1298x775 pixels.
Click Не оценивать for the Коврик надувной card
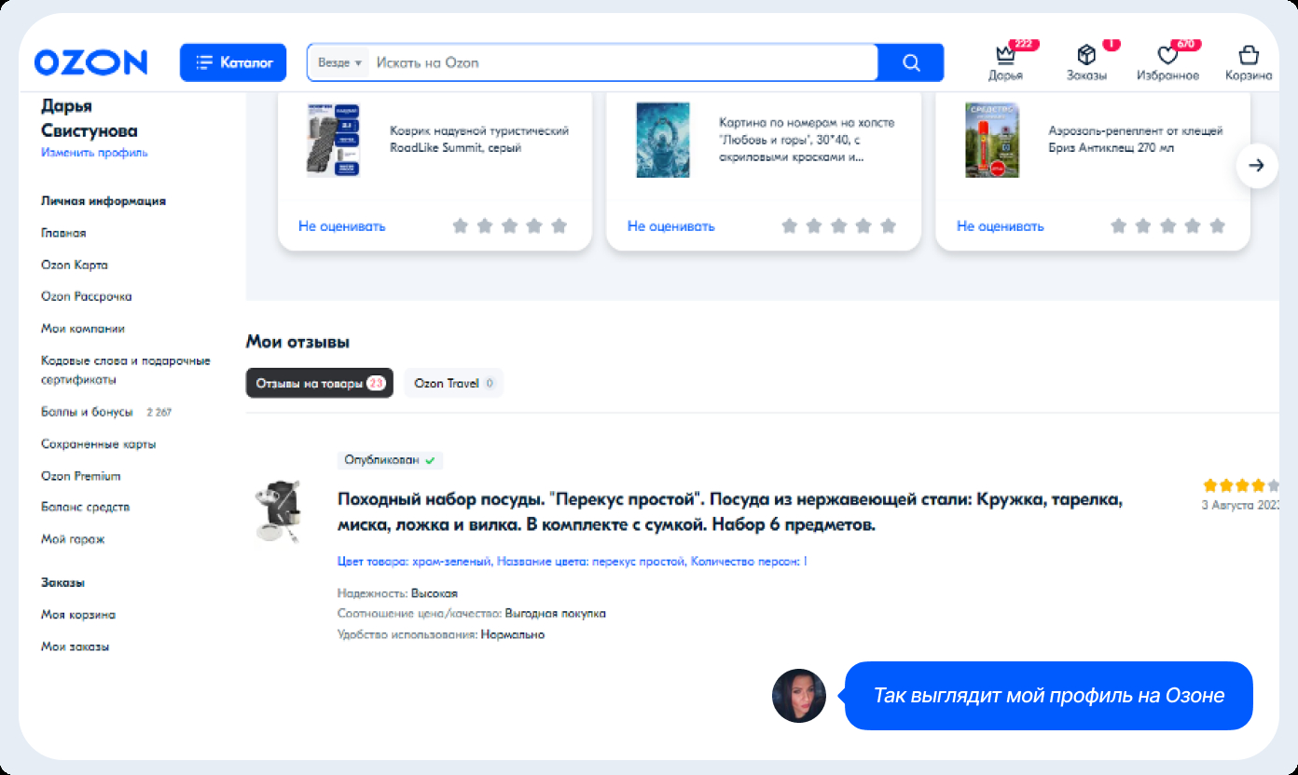[342, 226]
